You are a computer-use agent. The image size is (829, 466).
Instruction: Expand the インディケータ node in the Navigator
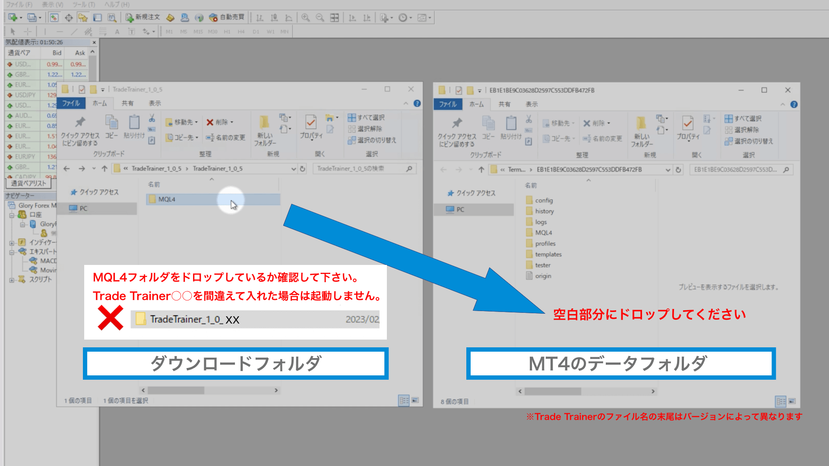tap(12, 242)
